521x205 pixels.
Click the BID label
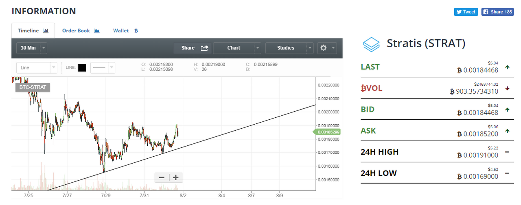tap(368, 110)
